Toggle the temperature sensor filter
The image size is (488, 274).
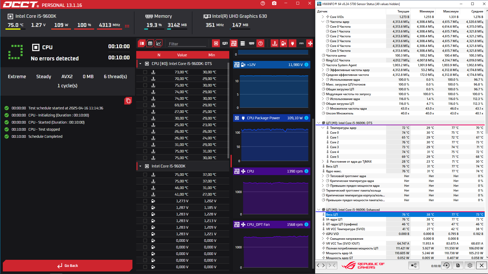tap(275, 43)
